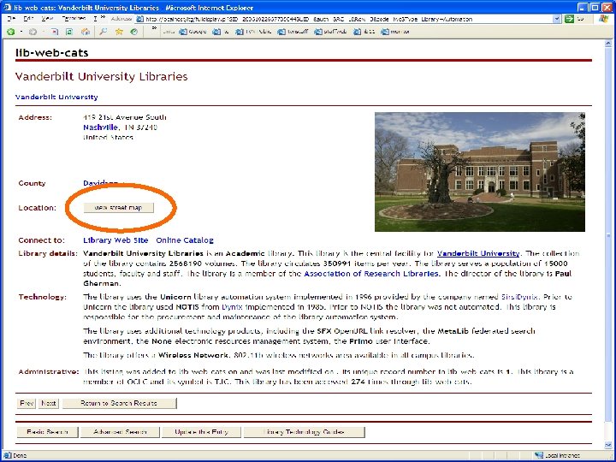The width and height of the screenshot is (616, 462).
Task: Click the Home icon in the toolbar
Action: tap(86, 32)
